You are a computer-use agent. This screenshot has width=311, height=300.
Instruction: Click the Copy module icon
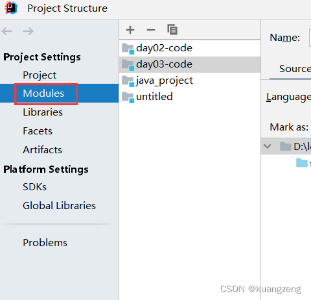point(172,30)
